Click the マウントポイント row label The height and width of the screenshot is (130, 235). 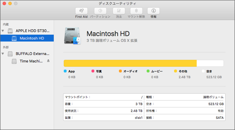78,97
